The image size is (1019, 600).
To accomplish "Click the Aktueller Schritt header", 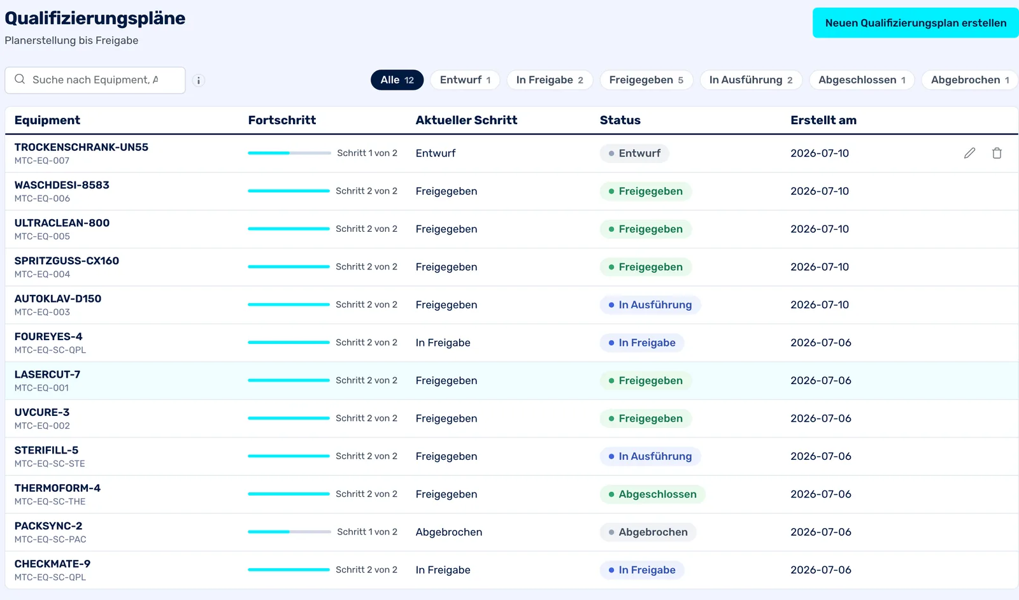I will [x=466, y=120].
